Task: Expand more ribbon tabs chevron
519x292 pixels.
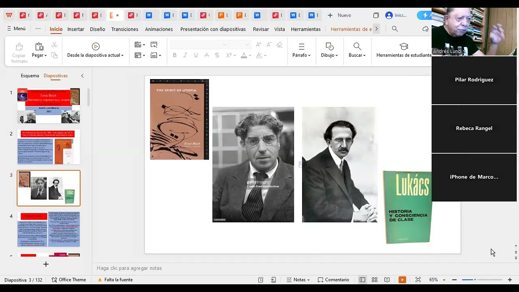Action: point(376,29)
